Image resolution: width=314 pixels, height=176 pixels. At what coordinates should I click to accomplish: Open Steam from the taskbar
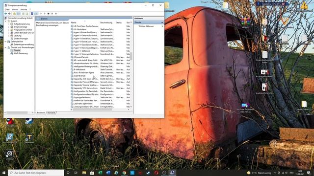[148, 173]
